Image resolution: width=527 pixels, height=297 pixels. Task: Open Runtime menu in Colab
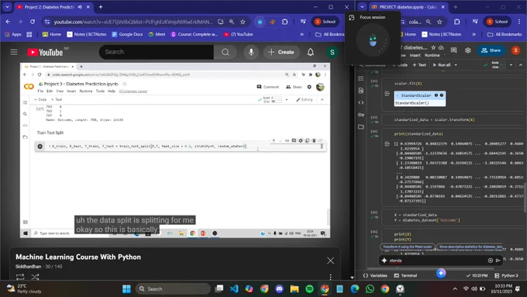point(432,56)
